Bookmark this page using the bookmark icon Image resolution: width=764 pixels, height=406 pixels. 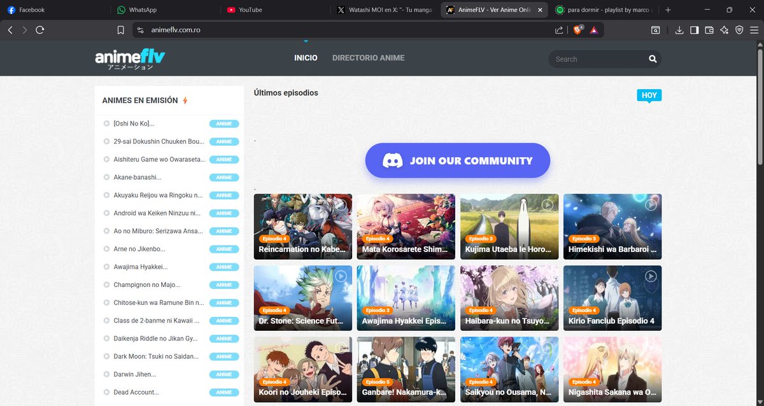[x=121, y=30]
